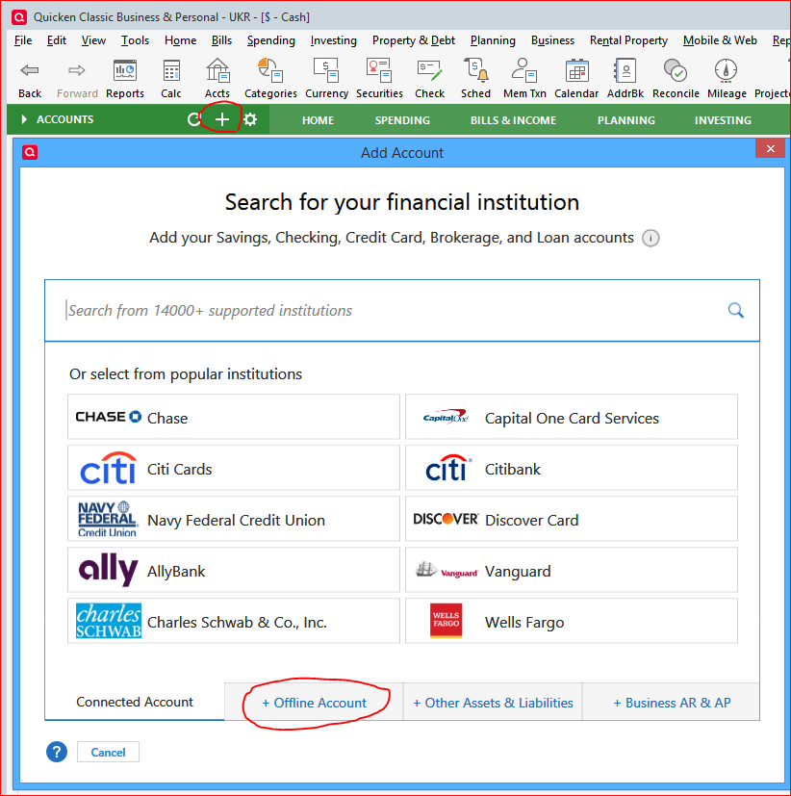Choose Citi Cards institution
Image resolution: width=791 pixels, height=796 pixels.
pyautogui.click(x=234, y=468)
